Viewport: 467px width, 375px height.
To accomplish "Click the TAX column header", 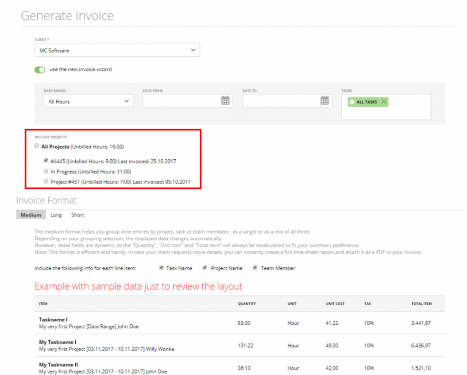I will pos(368,303).
